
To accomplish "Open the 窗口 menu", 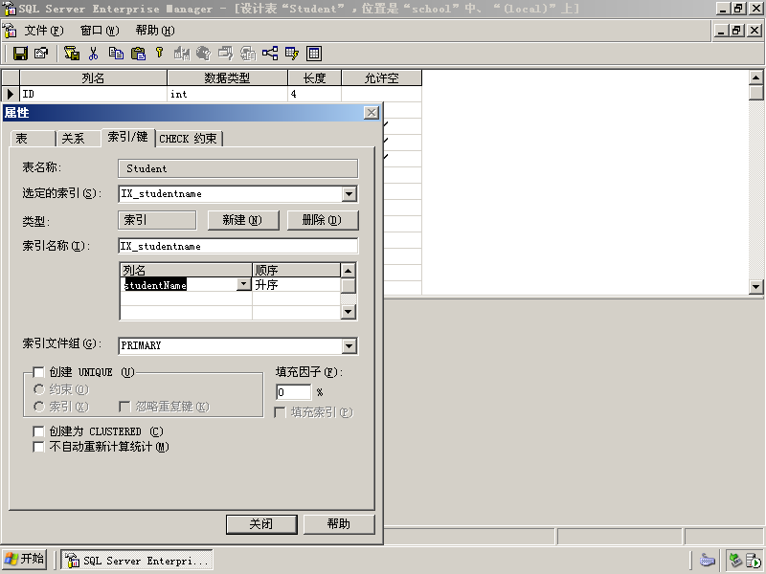I will coord(100,31).
